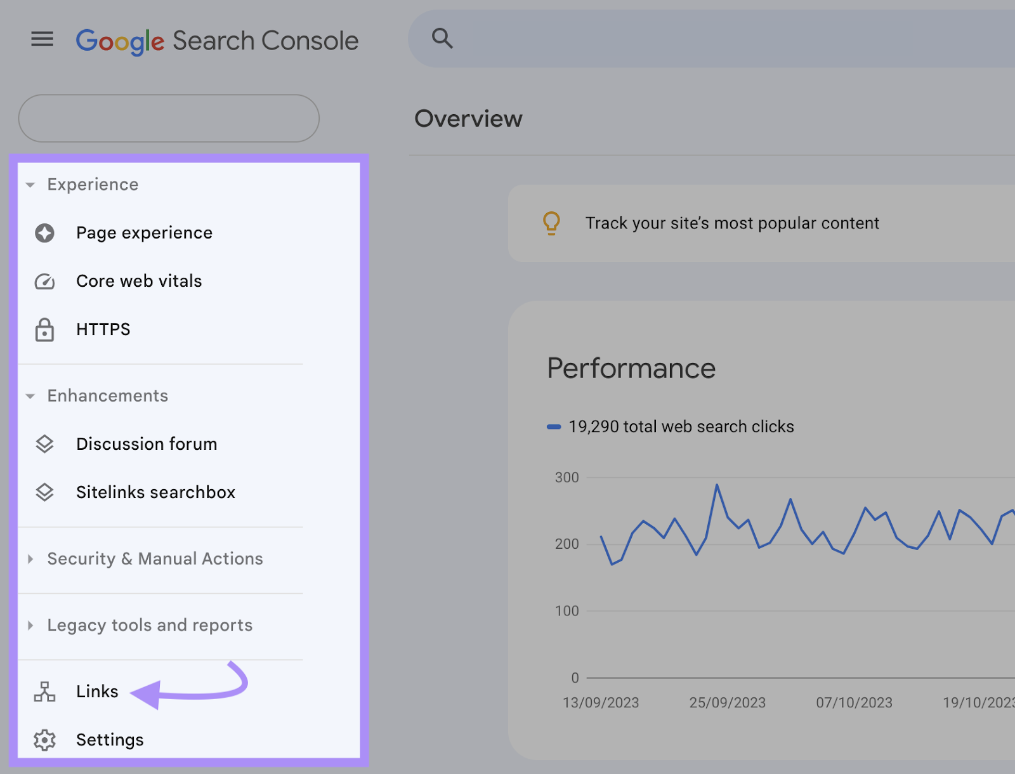Click the highest peak of the performance line chart
The width and height of the screenshot is (1015, 774).
click(717, 485)
